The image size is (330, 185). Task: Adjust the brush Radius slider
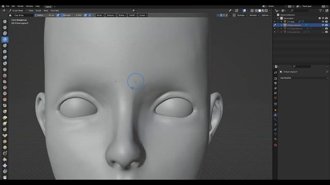tap(45, 15)
